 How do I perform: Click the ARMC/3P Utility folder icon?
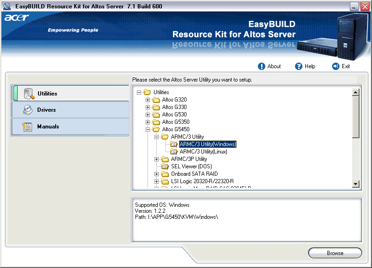165,159
